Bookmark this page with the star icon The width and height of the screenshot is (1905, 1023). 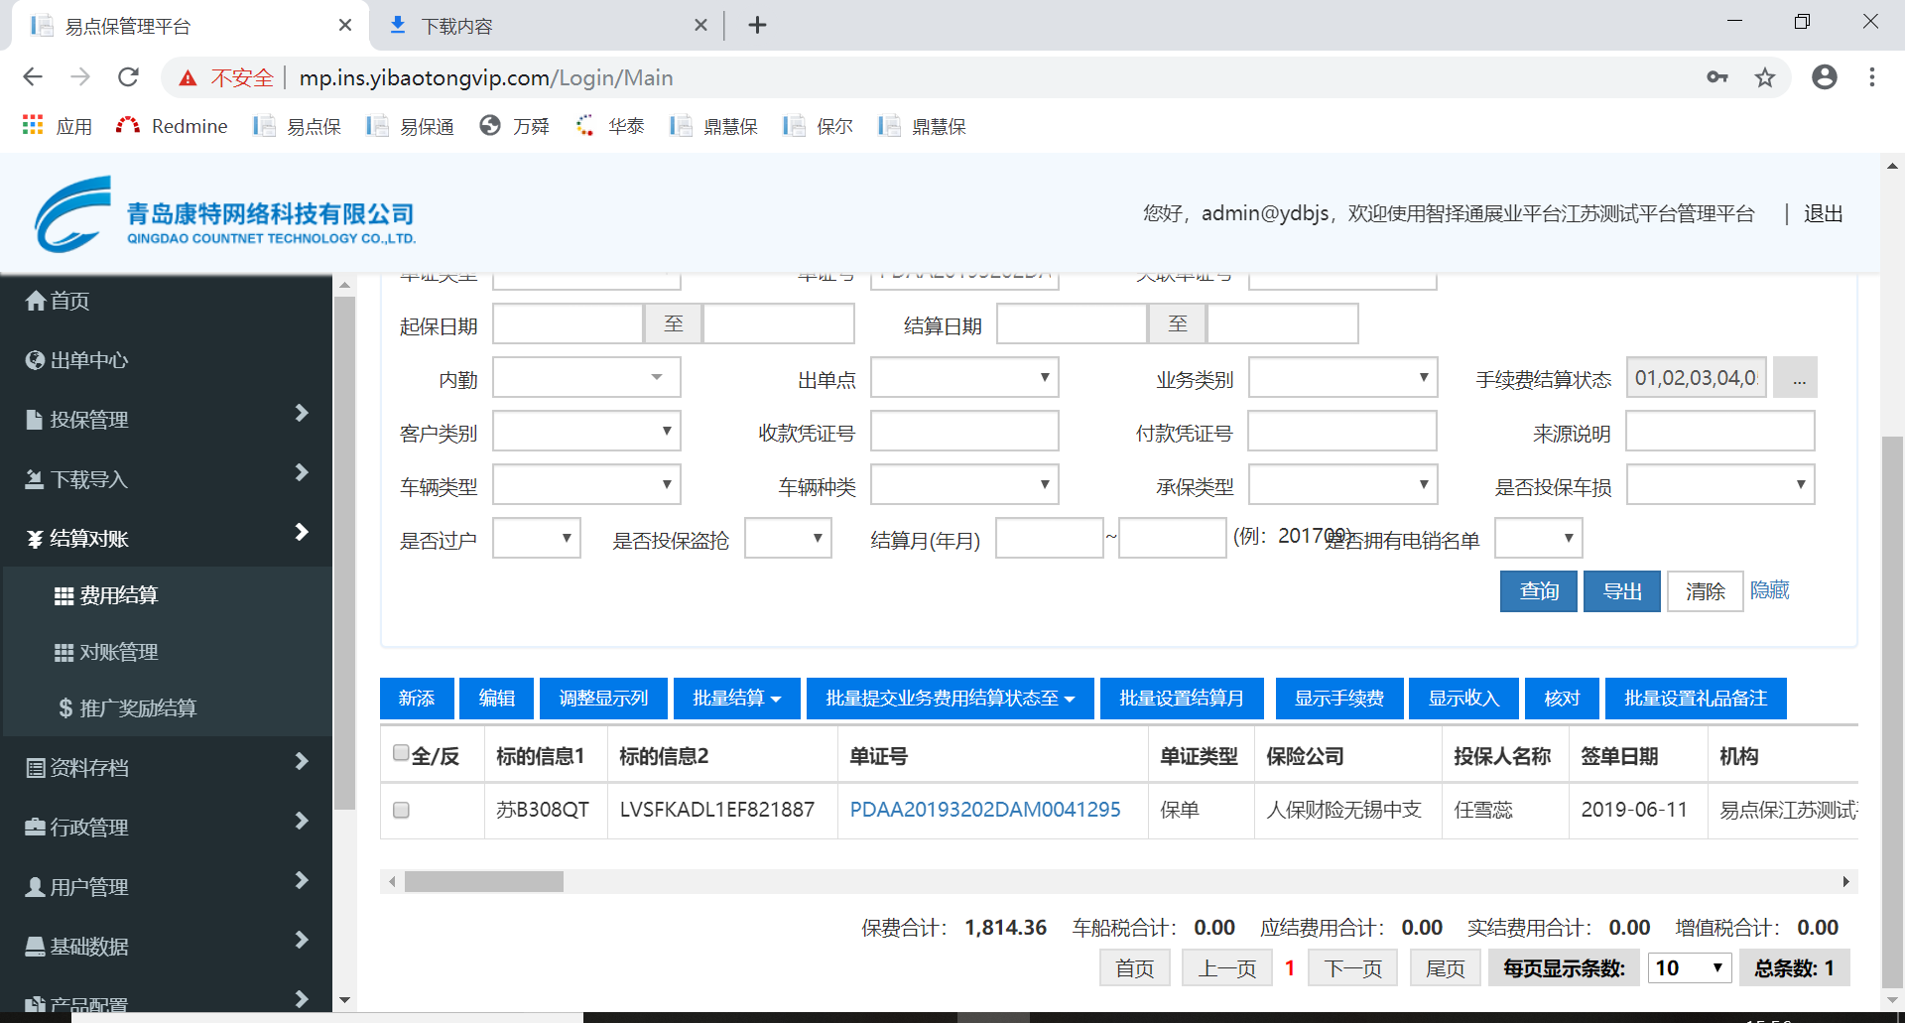click(x=1764, y=77)
